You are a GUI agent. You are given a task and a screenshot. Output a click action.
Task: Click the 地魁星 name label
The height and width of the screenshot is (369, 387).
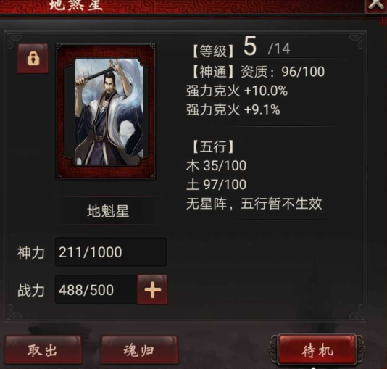pyautogui.click(x=108, y=211)
